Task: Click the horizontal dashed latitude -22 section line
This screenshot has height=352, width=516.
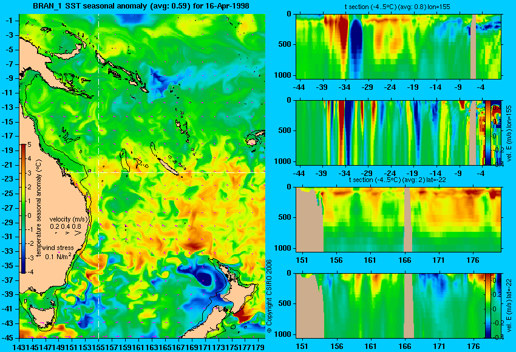Action: (x=166, y=172)
